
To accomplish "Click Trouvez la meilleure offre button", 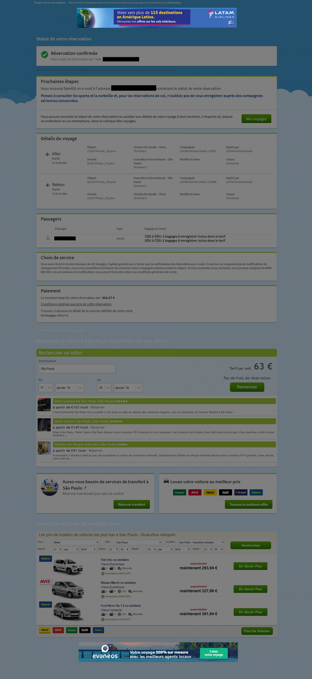I will point(249,504).
